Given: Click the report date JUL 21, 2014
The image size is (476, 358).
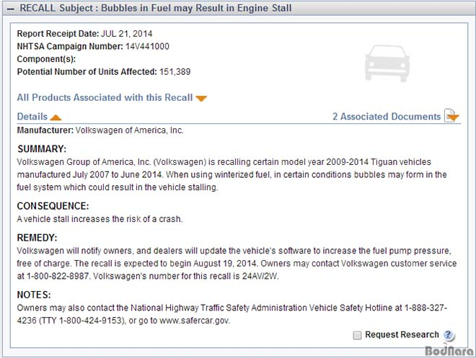Looking at the screenshot, I should [127, 34].
